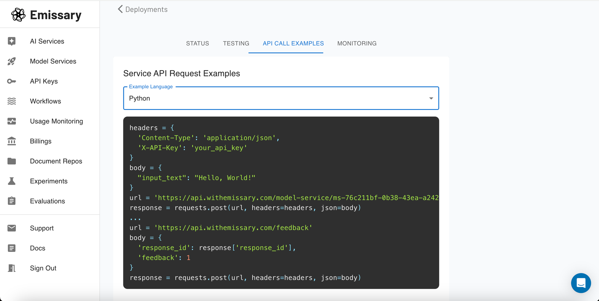Go to Billings
Screen dimensions: 599x301
coord(41,141)
